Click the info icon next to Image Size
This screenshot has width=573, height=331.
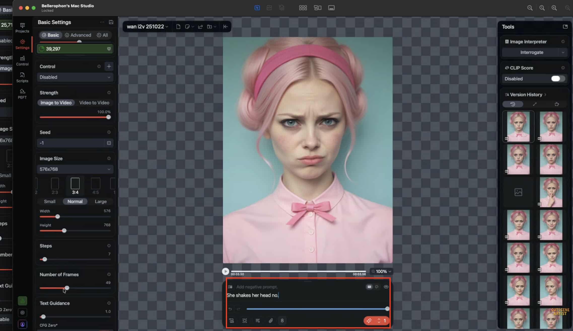pos(109,158)
